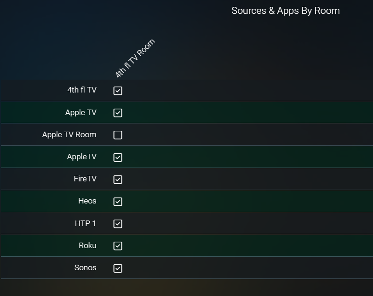Uncheck Sonos for 4th fl TV Room
373x296 pixels.
pos(118,268)
